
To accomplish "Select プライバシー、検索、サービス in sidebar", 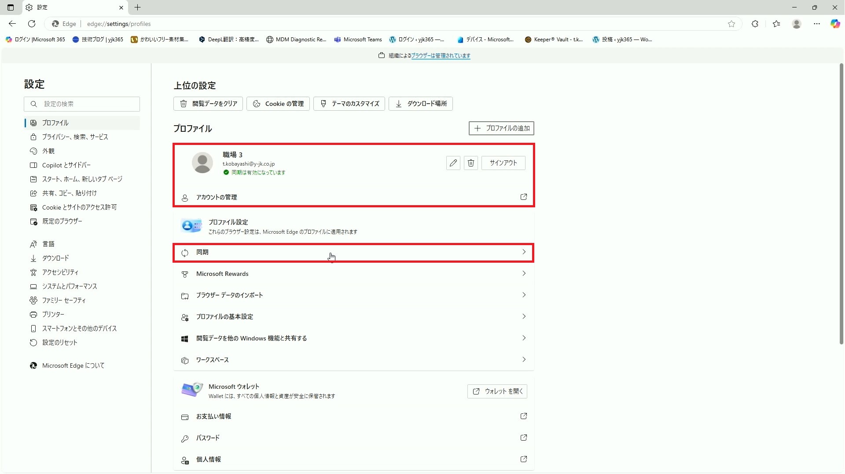I will click(75, 137).
